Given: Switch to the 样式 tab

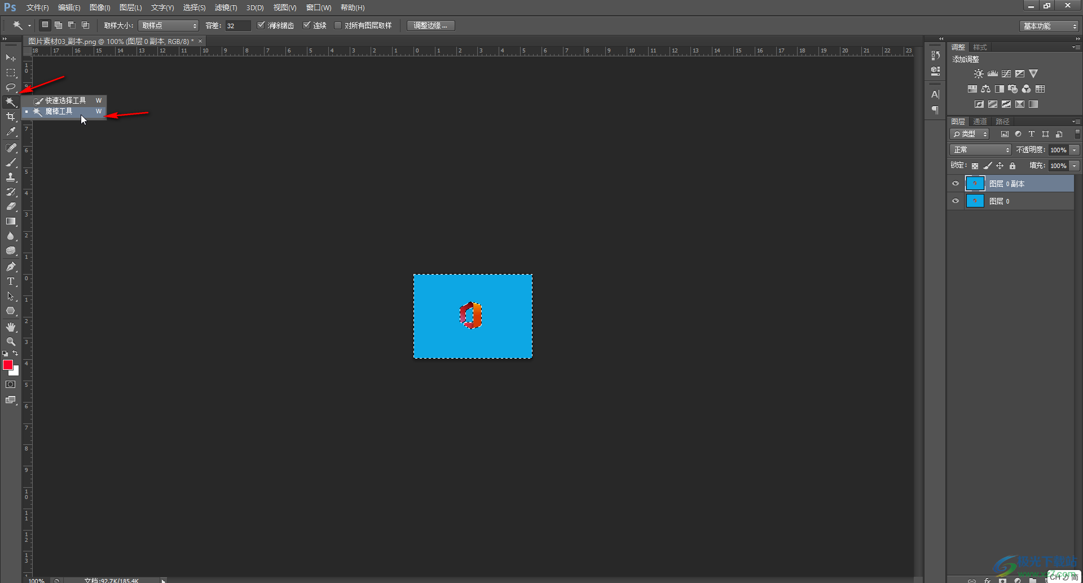Looking at the screenshot, I should pyautogui.click(x=980, y=47).
